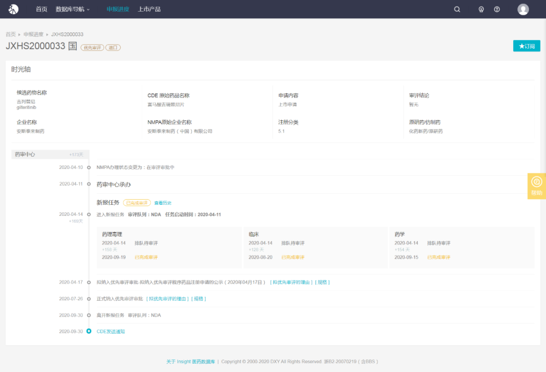Screen dimensions: 546x372
Task: Click the JXHS2000033 page title
Action: pyautogui.click(x=35, y=46)
